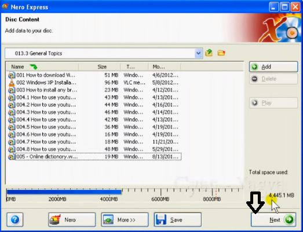Open the help question mark button
This screenshot has height=232, width=303.
15,219
